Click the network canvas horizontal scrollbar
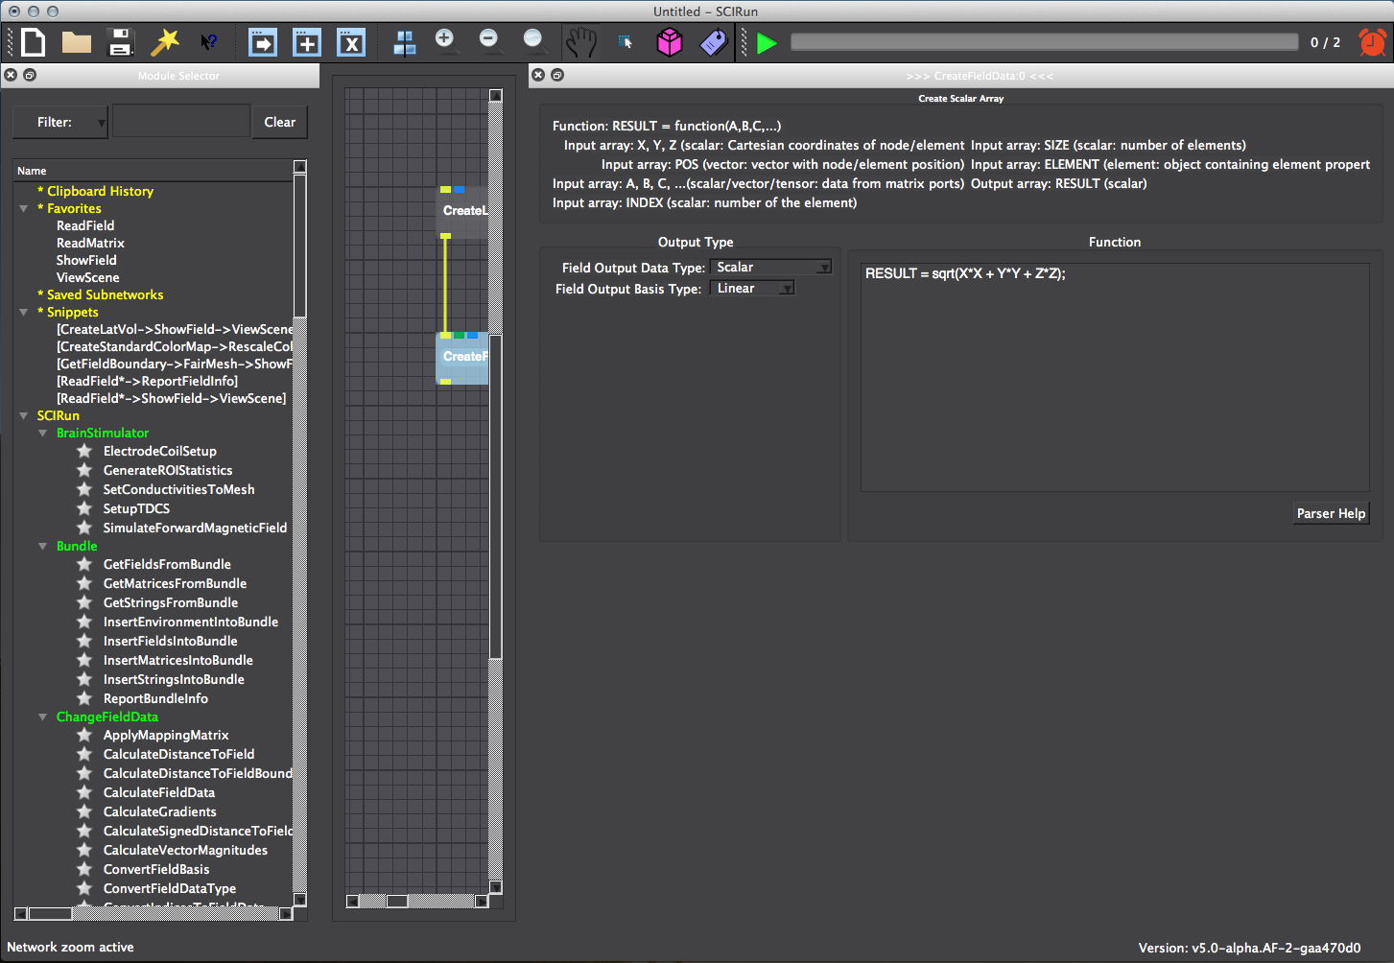Viewport: 1394px width, 963px height. (397, 902)
